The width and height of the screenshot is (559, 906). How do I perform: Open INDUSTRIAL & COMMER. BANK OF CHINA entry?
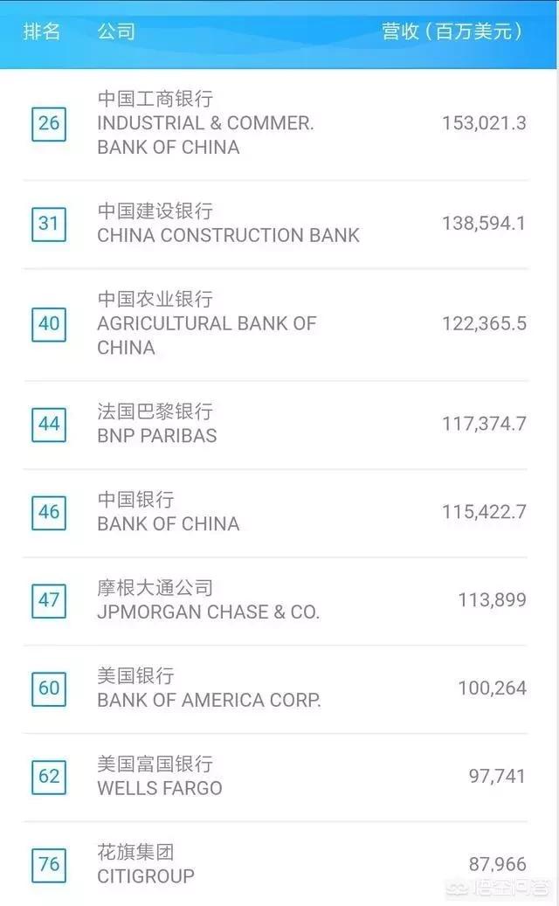pyautogui.click(x=205, y=123)
